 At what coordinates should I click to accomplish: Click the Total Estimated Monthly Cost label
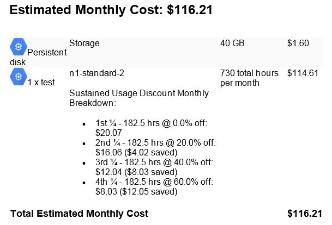[x=79, y=214]
